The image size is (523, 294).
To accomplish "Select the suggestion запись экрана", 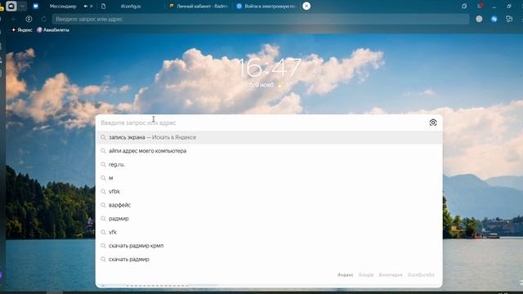I will [x=269, y=137].
